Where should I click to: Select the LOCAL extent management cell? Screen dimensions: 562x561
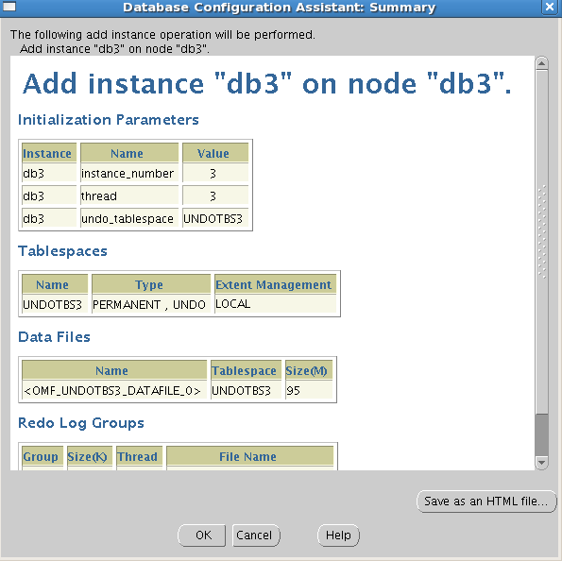[x=275, y=304]
